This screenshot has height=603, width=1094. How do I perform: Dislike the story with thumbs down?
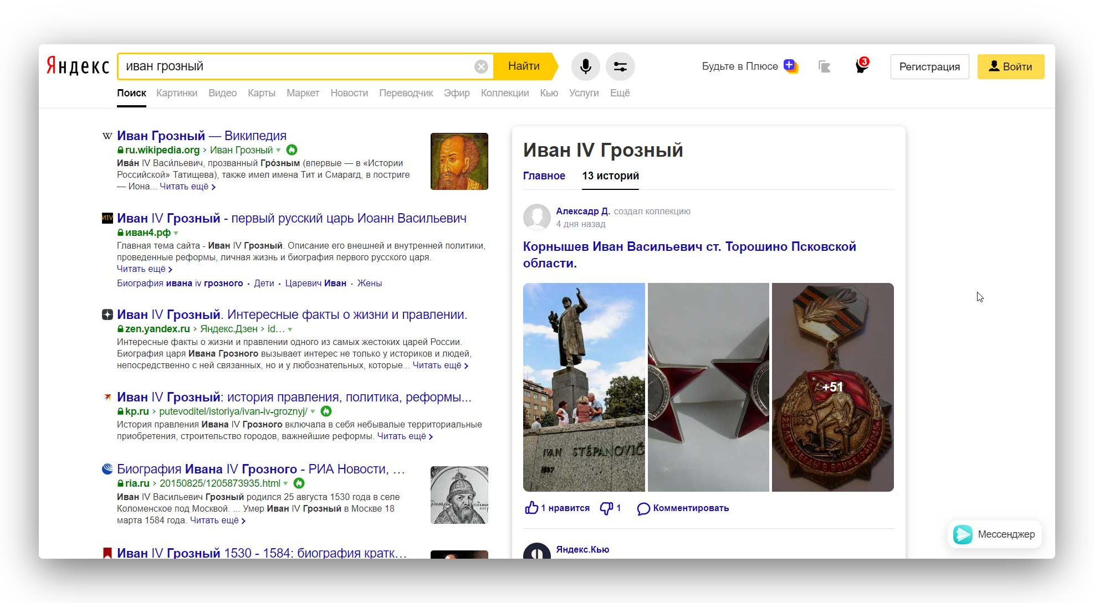(606, 508)
